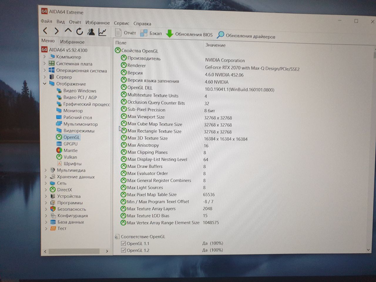Select Графический процессор item

click(x=83, y=104)
